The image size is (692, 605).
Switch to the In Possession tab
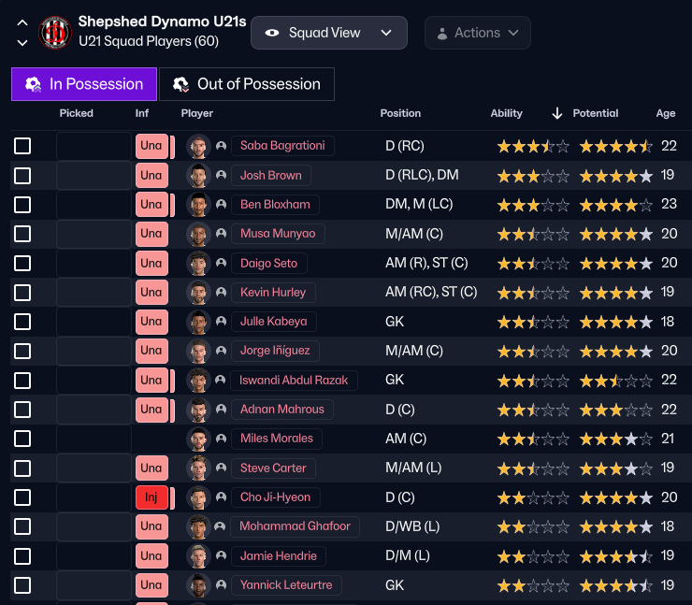(x=84, y=84)
